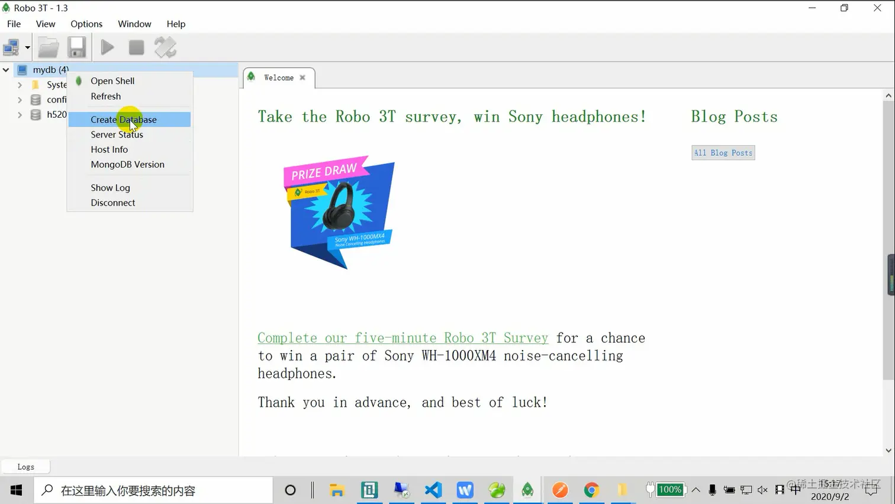Viewport: 895px width, 504px height.
Task: Open the Options menu
Action: [86, 24]
